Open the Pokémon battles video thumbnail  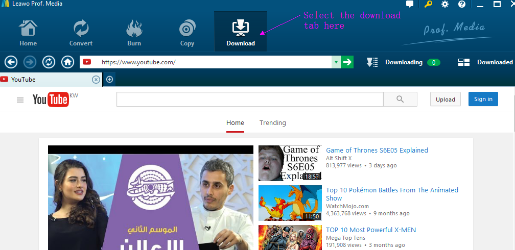[x=290, y=203]
